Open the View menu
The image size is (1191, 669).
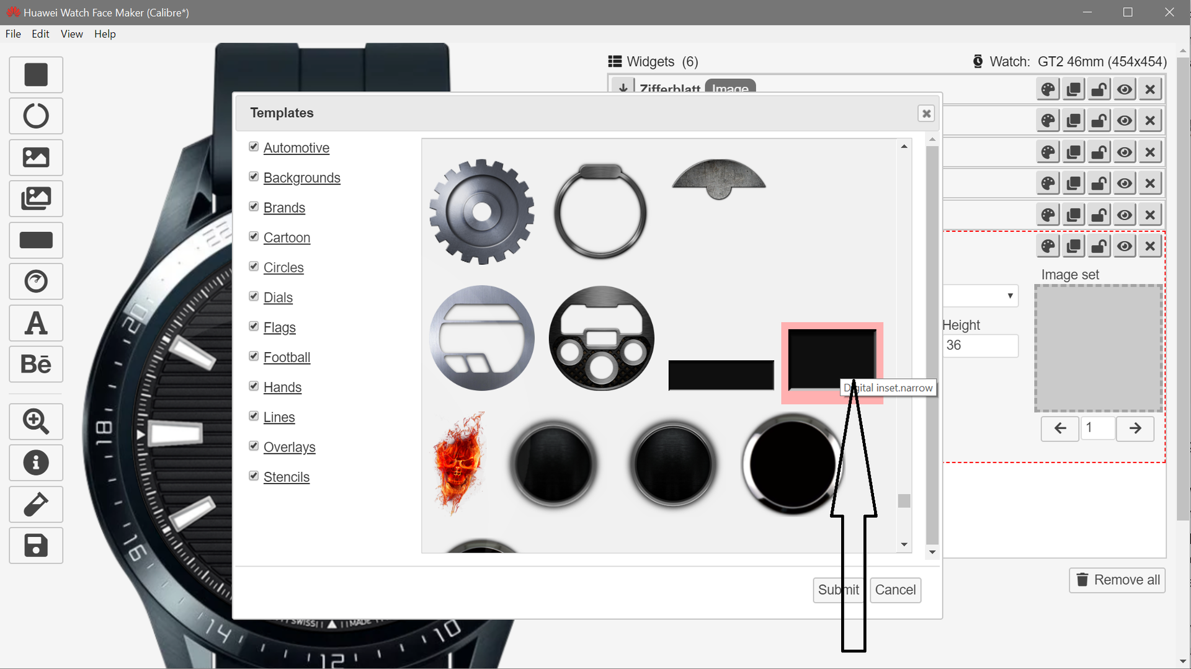tap(71, 34)
